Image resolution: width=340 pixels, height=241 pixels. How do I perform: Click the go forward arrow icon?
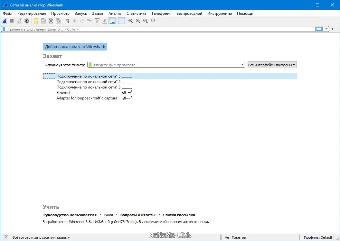click(82, 21)
